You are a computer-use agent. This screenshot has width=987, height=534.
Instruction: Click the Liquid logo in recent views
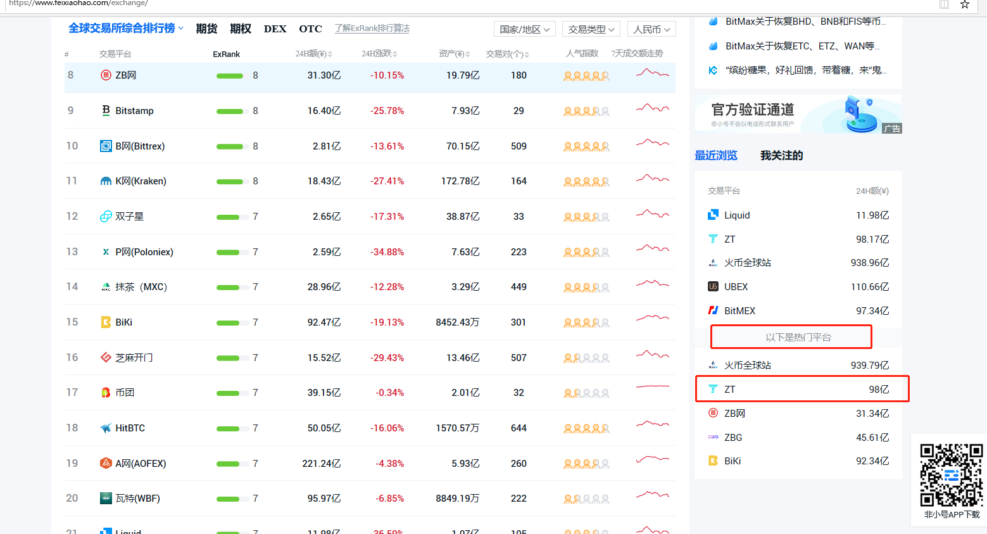pos(713,215)
